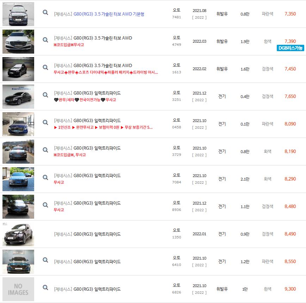The height and width of the screenshot is (303, 306).
Task: Open the blue showroom car thumbnail priced 8,090
Action: coord(18,124)
